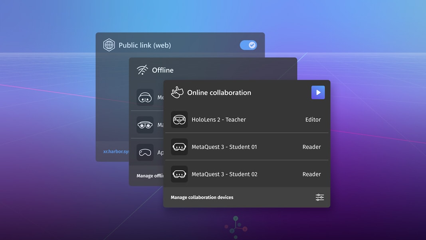Disable the Public link (web) switch
426x240 pixels.
(x=248, y=45)
